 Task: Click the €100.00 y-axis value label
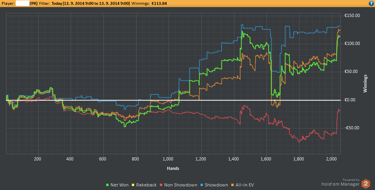click(352, 43)
